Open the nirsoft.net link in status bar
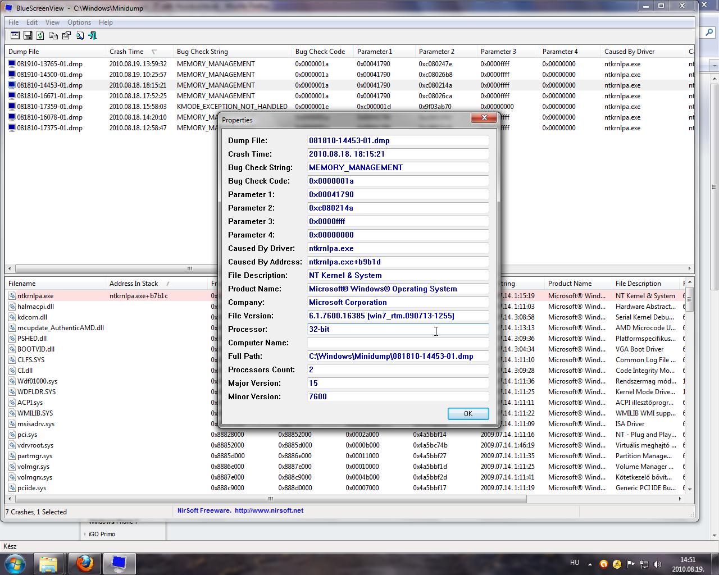The width and height of the screenshot is (719, 575). point(269,510)
